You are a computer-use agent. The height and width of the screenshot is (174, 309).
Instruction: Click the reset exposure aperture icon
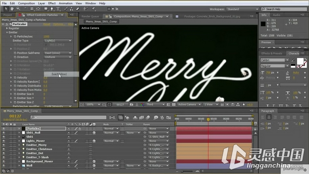(244, 104)
